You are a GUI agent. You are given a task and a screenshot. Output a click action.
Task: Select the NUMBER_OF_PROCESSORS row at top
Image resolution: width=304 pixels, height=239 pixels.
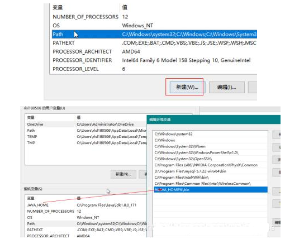pos(154,17)
